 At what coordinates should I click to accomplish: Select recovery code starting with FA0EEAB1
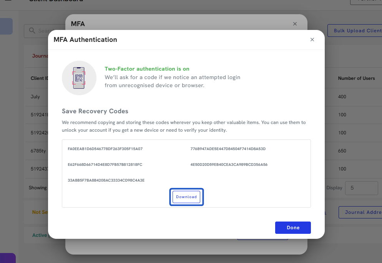(105, 149)
